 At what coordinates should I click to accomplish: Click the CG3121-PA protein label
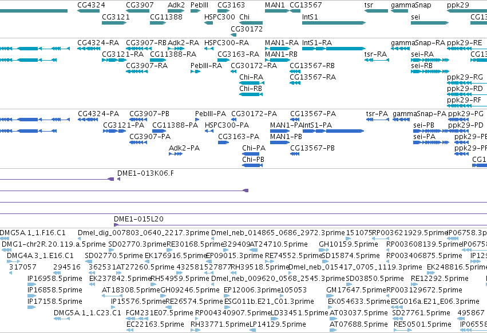point(124,125)
